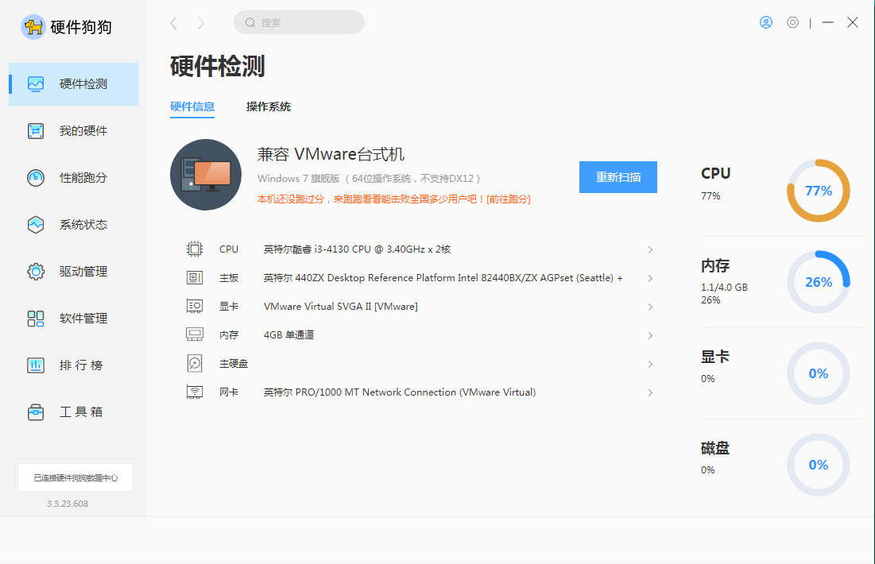Open the 排行榜 ranking icon
This screenshot has height=564, width=875.
[x=36, y=365]
